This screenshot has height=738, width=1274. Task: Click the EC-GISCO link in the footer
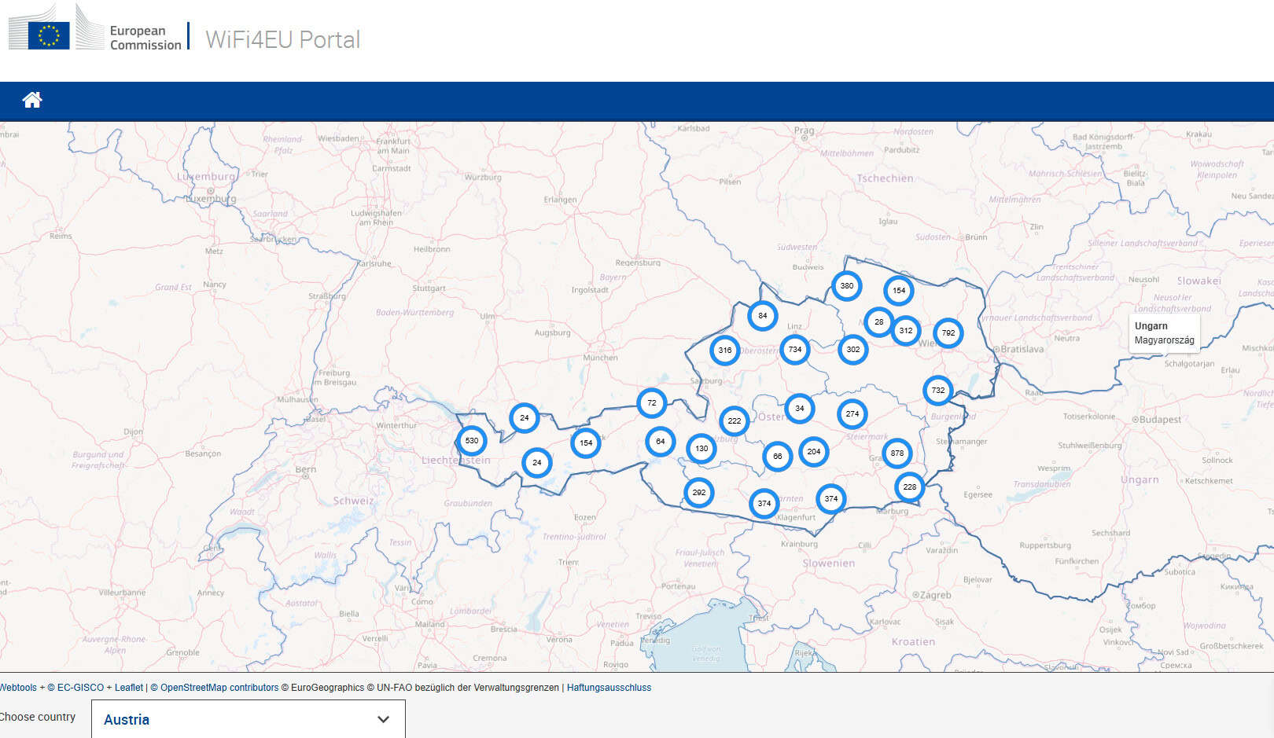pos(80,687)
